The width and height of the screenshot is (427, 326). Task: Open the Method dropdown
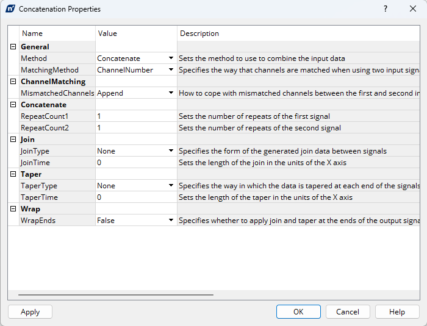point(171,58)
